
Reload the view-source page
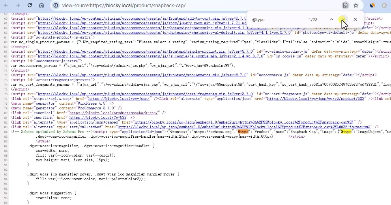point(30,5)
